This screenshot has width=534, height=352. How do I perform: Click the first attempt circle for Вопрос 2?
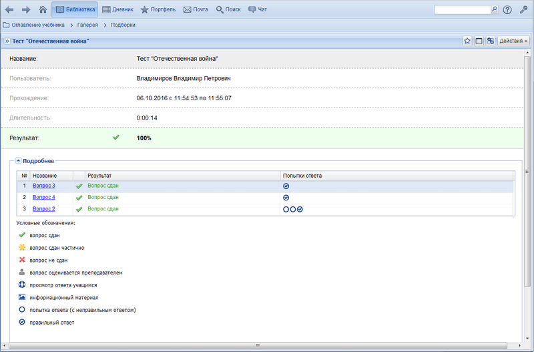tap(286, 209)
